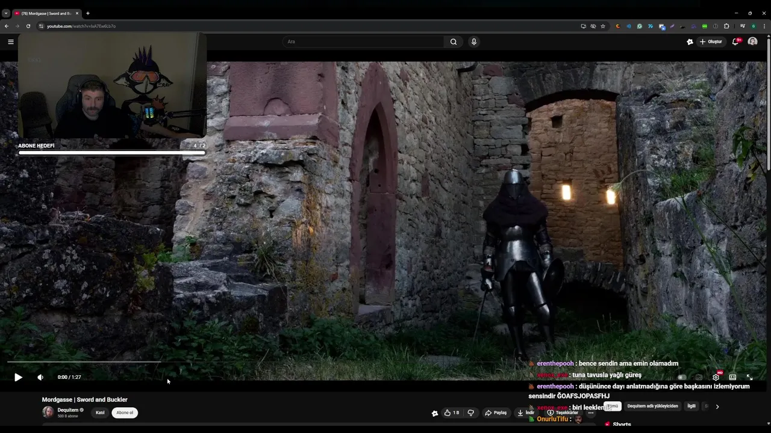Viewport: 771px width, 433px height.
Task: Open the Extensions puzzle icon
Action: coord(726,26)
